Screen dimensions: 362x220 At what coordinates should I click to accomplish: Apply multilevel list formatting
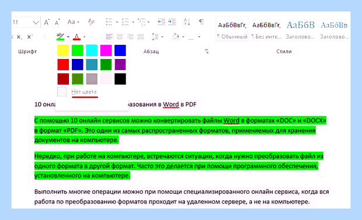click(x=141, y=22)
